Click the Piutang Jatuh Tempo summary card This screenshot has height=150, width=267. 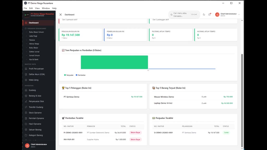[171, 35]
